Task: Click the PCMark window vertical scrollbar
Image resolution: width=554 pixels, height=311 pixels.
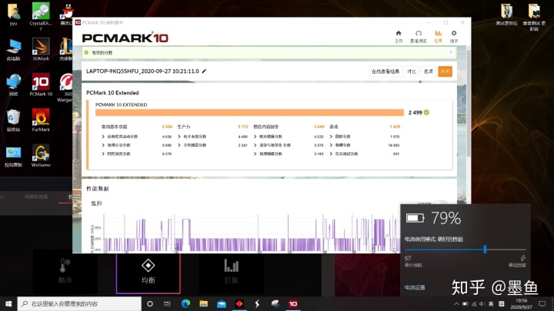Action: coord(469,104)
